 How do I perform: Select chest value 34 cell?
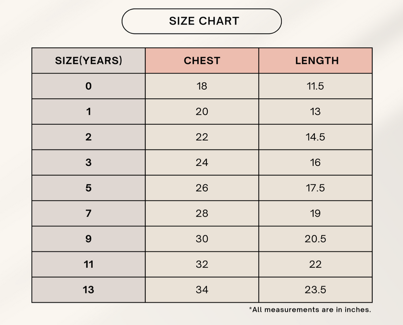pos(202,290)
